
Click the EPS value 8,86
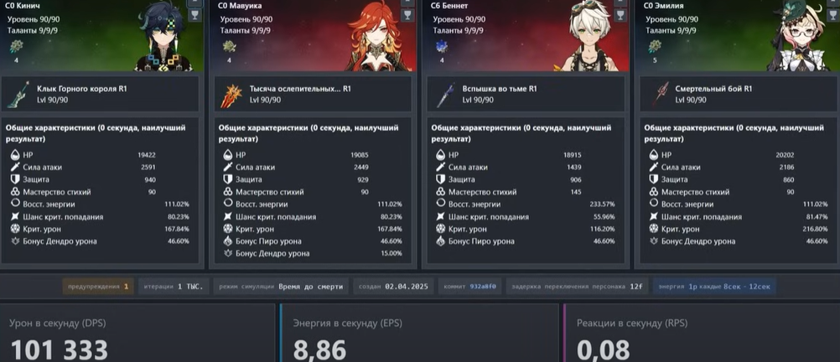click(x=319, y=350)
